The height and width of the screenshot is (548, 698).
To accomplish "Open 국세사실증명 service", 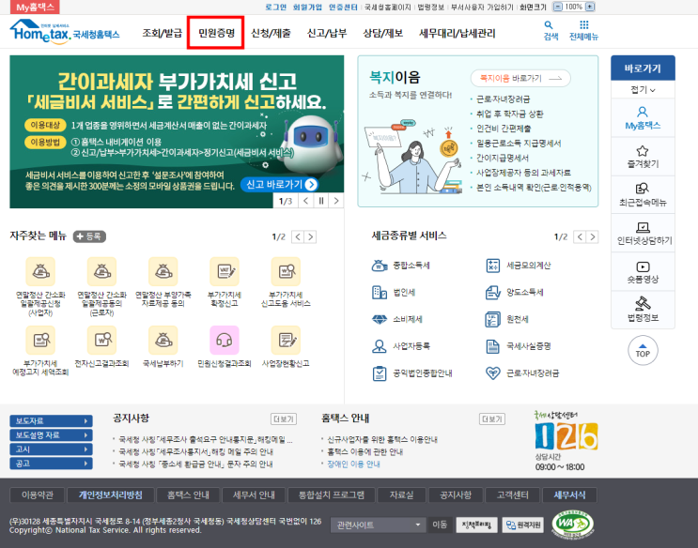I will point(518,346).
